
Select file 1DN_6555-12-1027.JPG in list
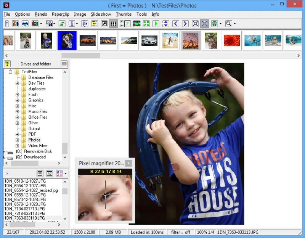click(x=25, y=195)
